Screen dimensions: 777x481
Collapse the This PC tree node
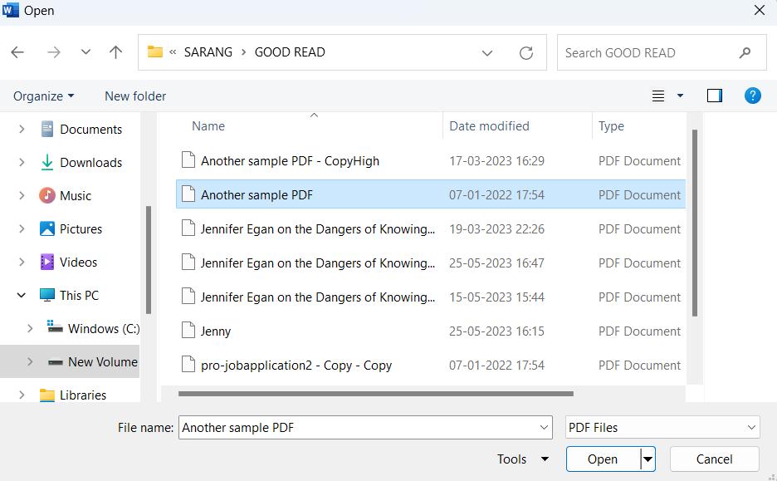(x=22, y=295)
